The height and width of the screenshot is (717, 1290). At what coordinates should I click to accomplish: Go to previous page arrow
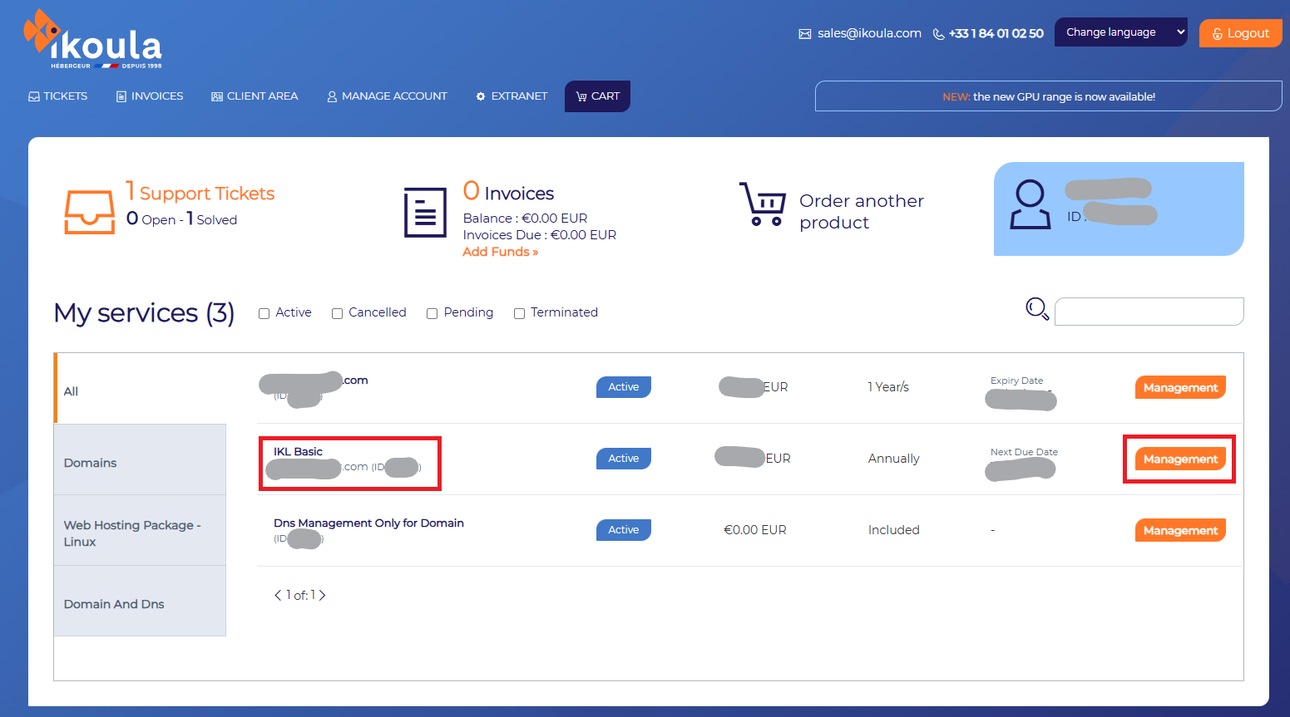278,595
